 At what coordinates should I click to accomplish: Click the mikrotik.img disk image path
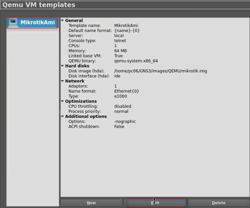point(160,71)
